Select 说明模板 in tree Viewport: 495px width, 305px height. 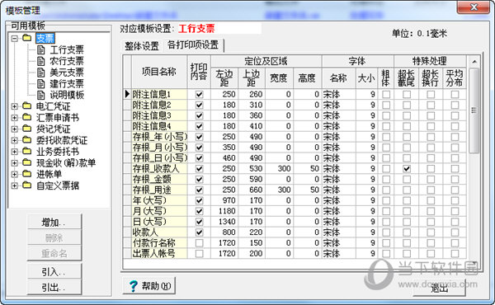(67, 95)
